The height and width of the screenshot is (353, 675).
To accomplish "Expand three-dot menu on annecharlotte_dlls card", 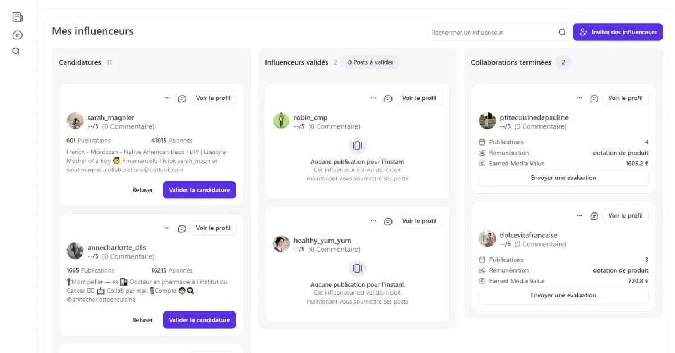I will (x=167, y=228).
